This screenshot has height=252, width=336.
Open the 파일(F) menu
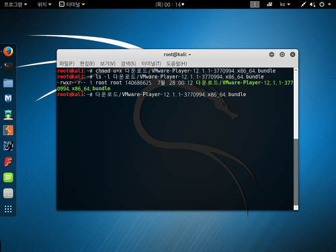(67, 64)
